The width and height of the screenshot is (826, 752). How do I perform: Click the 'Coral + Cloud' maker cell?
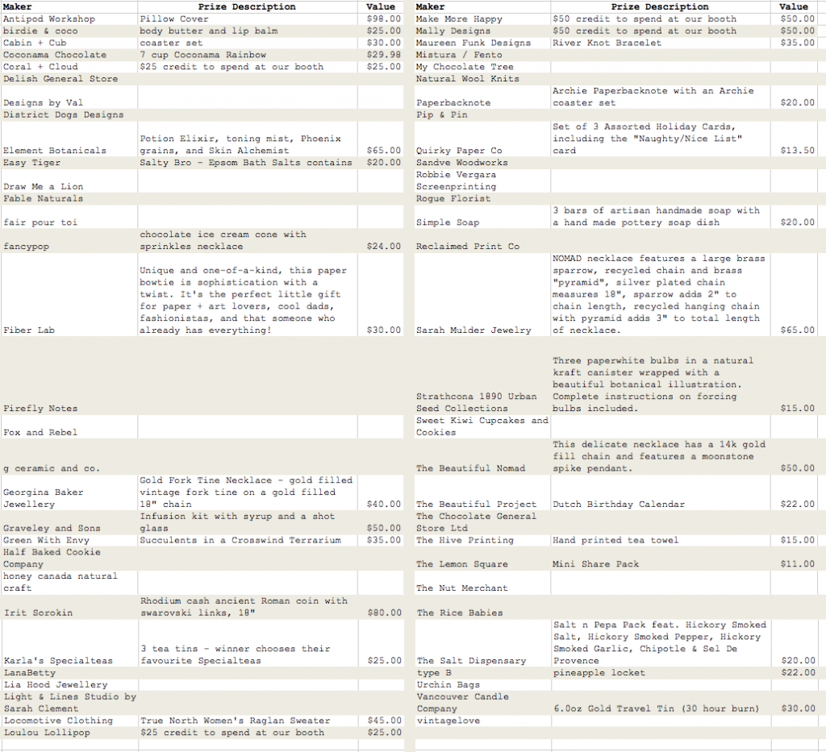pos(69,67)
